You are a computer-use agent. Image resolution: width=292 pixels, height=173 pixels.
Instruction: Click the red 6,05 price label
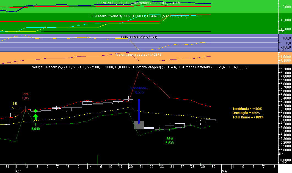click(26, 98)
